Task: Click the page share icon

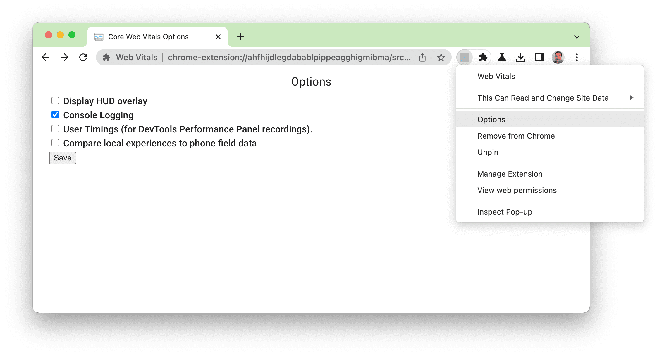Action: click(422, 57)
